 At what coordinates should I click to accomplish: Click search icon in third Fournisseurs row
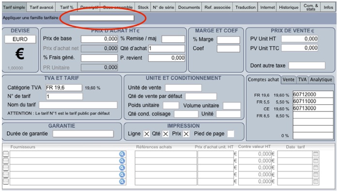click(x=122, y=168)
